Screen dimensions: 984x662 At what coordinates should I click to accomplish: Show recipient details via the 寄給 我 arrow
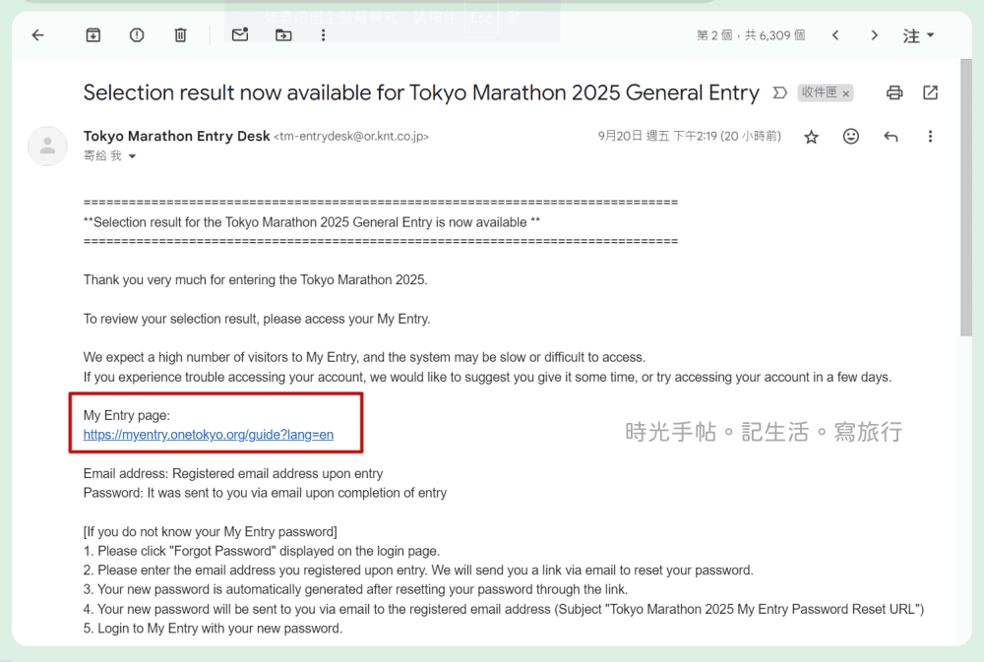133,156
